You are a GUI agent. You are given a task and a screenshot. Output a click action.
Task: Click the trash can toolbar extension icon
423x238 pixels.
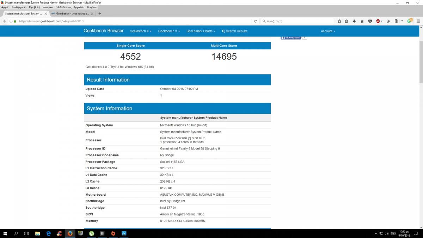[396, 21]
